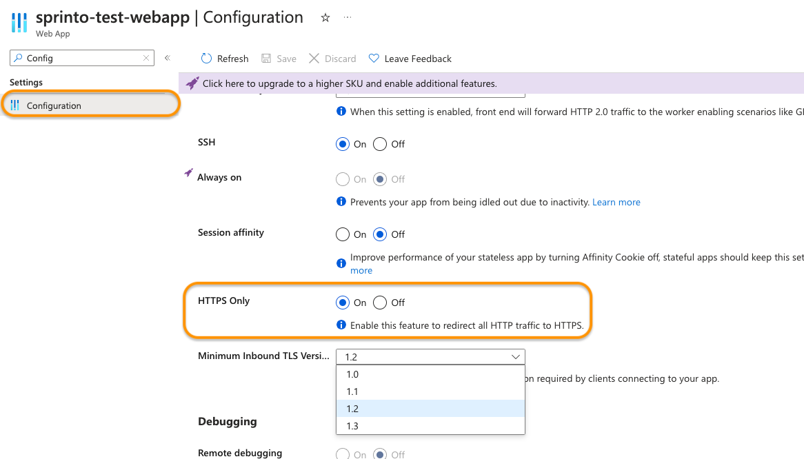Click the upgrade SKU banner

coord(491,83)
